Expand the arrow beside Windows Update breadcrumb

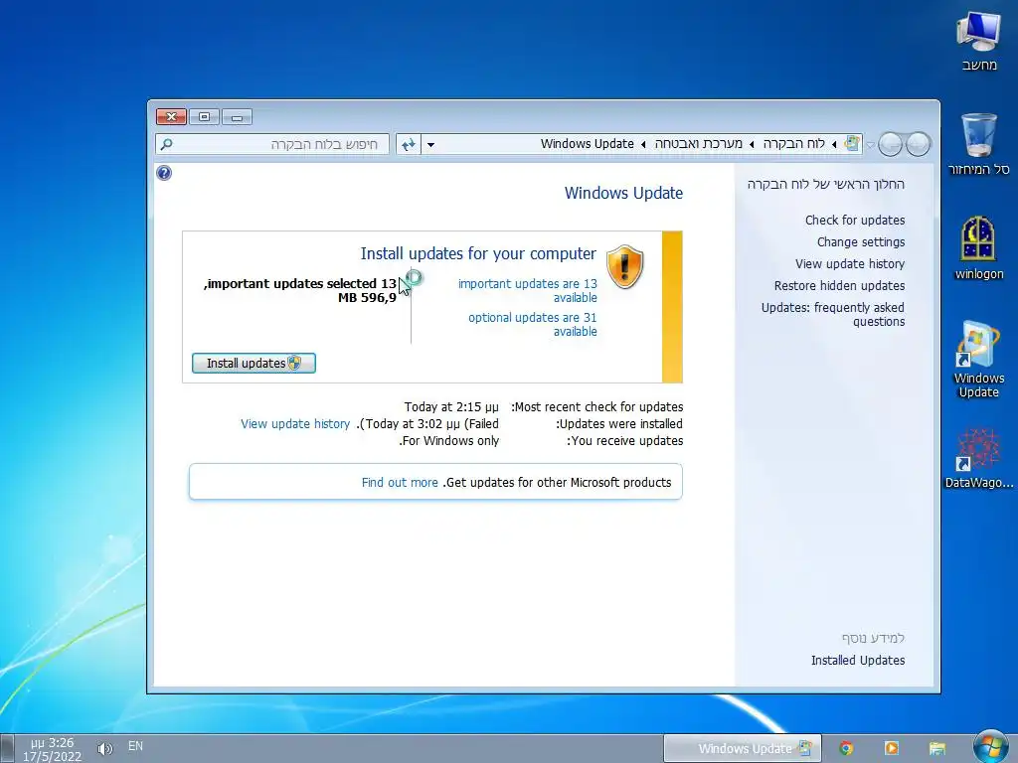tap(643, 144)
